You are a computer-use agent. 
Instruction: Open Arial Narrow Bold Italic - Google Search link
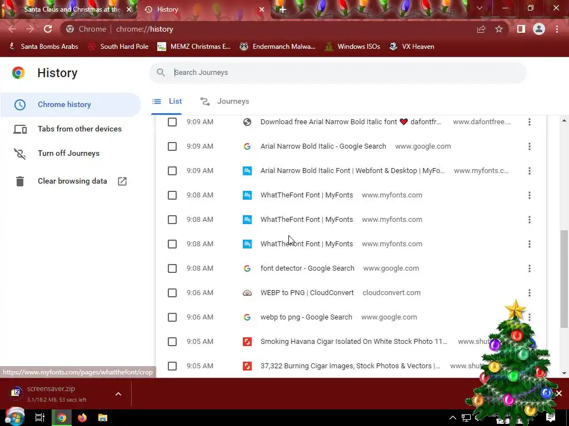tap(323, 146)
